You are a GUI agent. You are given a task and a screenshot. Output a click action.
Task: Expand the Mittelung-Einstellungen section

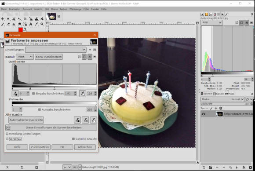click(7, 134)
